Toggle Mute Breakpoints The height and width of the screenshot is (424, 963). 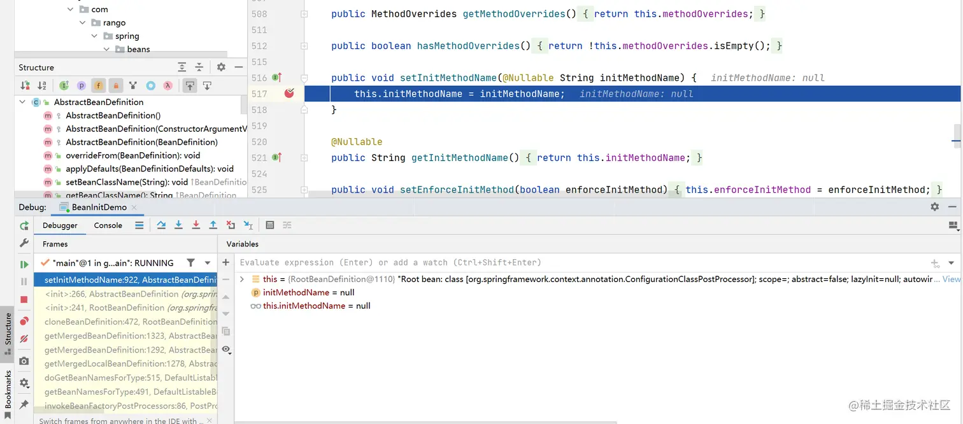[24, 339]
